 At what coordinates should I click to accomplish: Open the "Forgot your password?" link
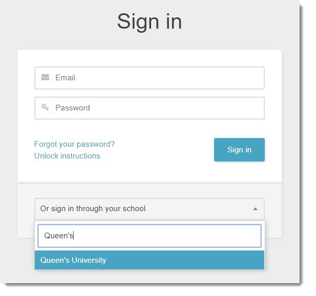[74, 144]
